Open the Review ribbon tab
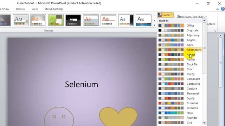Image resolution: width=225 pixels, height=126 pixels. (x=20, y=9)
